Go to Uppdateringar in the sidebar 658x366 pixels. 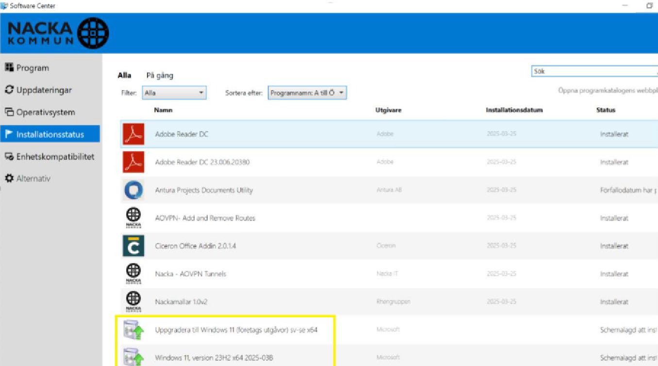click(x=44, y=90)
